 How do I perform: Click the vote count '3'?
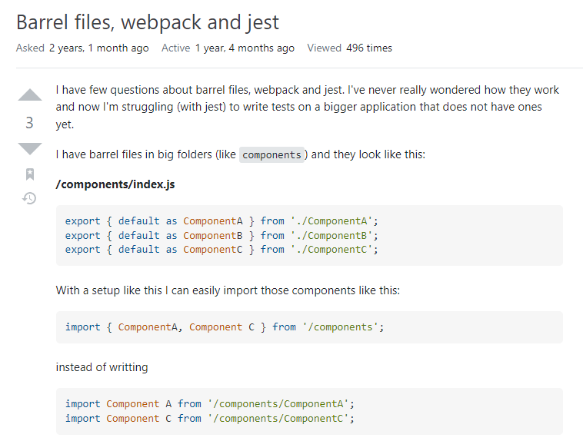(29, 123)
